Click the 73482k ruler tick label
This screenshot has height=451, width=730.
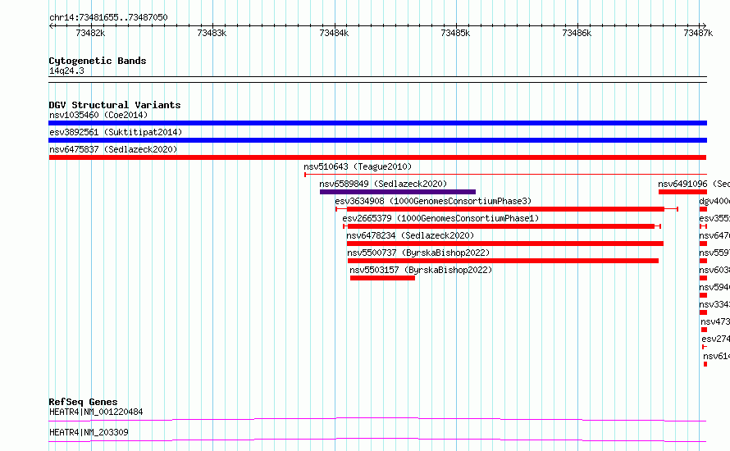pos(90,33)
